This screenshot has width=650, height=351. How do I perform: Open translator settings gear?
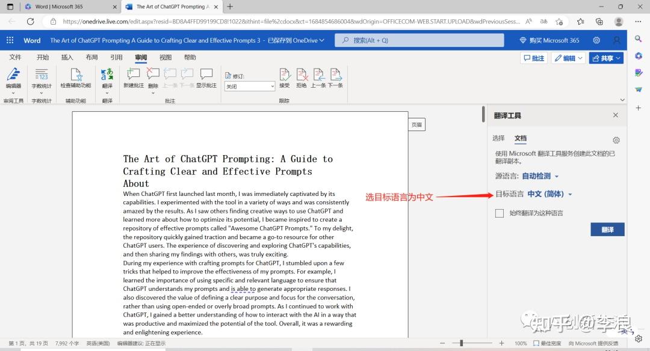point(616,140)
